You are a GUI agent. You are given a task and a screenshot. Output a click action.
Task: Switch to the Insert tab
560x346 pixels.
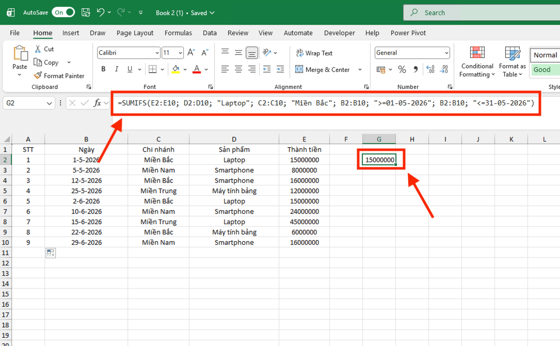click(x=71, y=33)
